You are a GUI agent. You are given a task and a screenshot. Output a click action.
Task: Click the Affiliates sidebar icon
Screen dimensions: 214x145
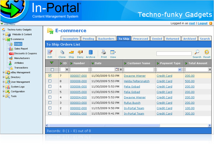tap(10, 63)
